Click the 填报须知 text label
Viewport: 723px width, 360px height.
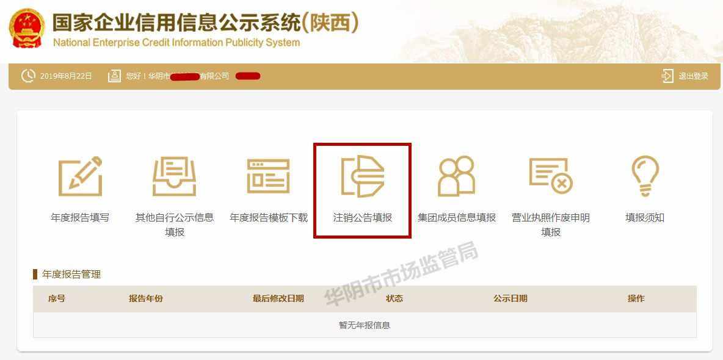tap(645, 218)
